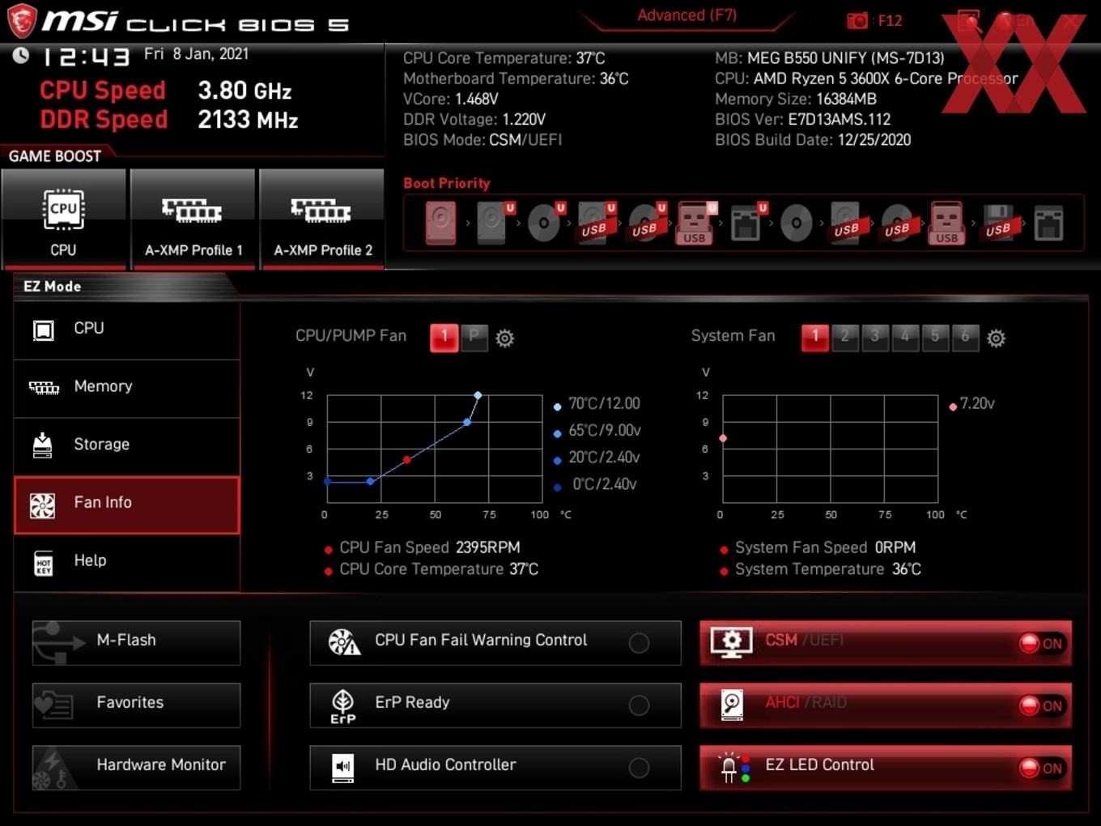Open the Fan Info section
This screenshot has height=826, width=1101.
pyautogui.click(x=127, y=505)
